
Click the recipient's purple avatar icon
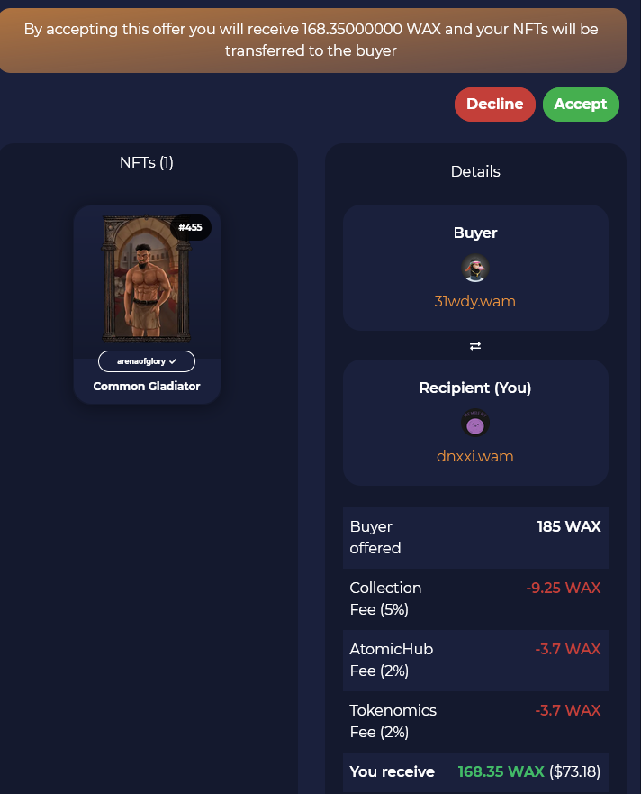tap(475, 424)
